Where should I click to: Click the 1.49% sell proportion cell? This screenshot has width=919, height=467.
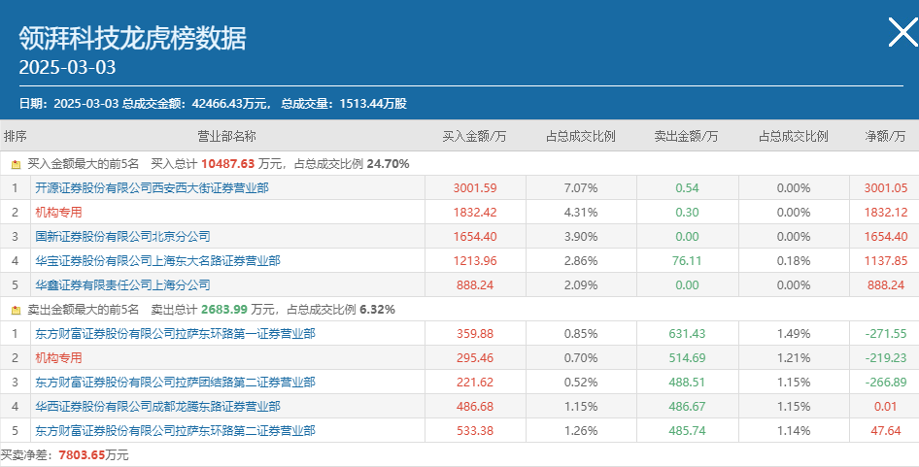point(794,334)
